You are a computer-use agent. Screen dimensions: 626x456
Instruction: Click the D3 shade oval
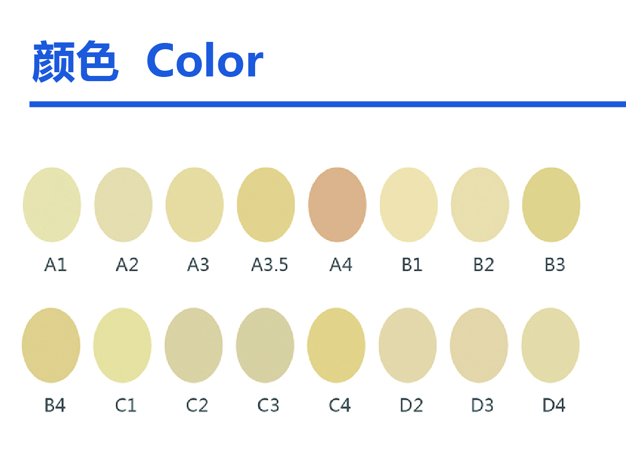pos(479,345)
